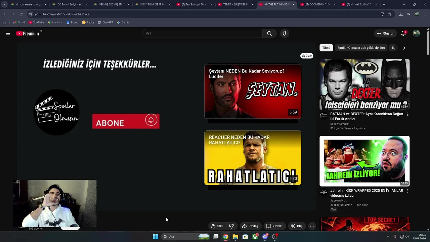Go back with browser back arrow
The height and width of the screenshot is (242, 430).
pyautogui.click(x=5, y=14)
